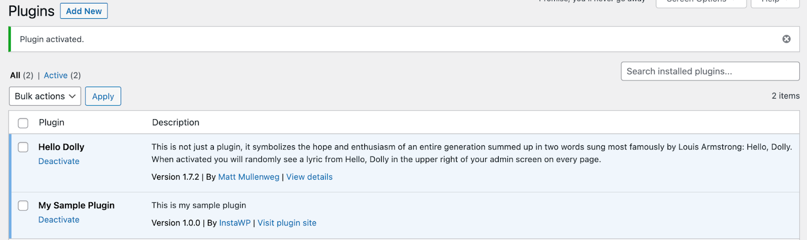Switch to the Active plugins filter
The width and height of the screenshot is (807, 240).
tap(55, 75)
